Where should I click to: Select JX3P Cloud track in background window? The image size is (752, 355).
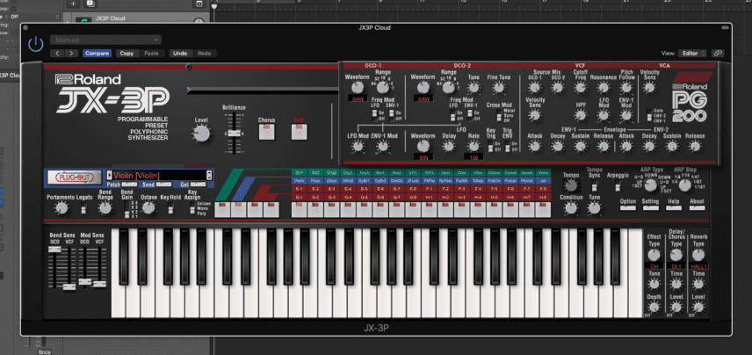pos(110,18)
